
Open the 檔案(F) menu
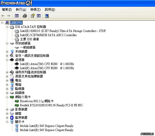(x=7, y=10)
